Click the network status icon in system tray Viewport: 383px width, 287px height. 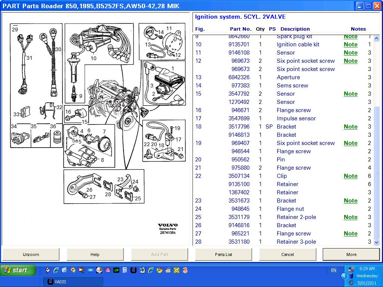[x=350, y=269]
